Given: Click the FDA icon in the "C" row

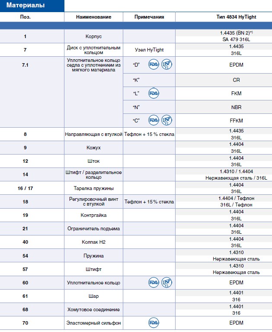Looking at the screenshot, I should [154, 120].
